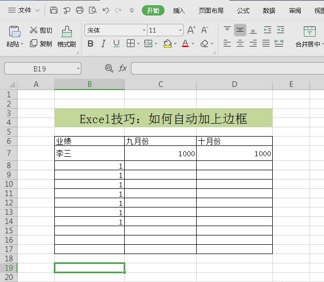
Task: Switch to the 插入 tab
Action: click(179, 10)
